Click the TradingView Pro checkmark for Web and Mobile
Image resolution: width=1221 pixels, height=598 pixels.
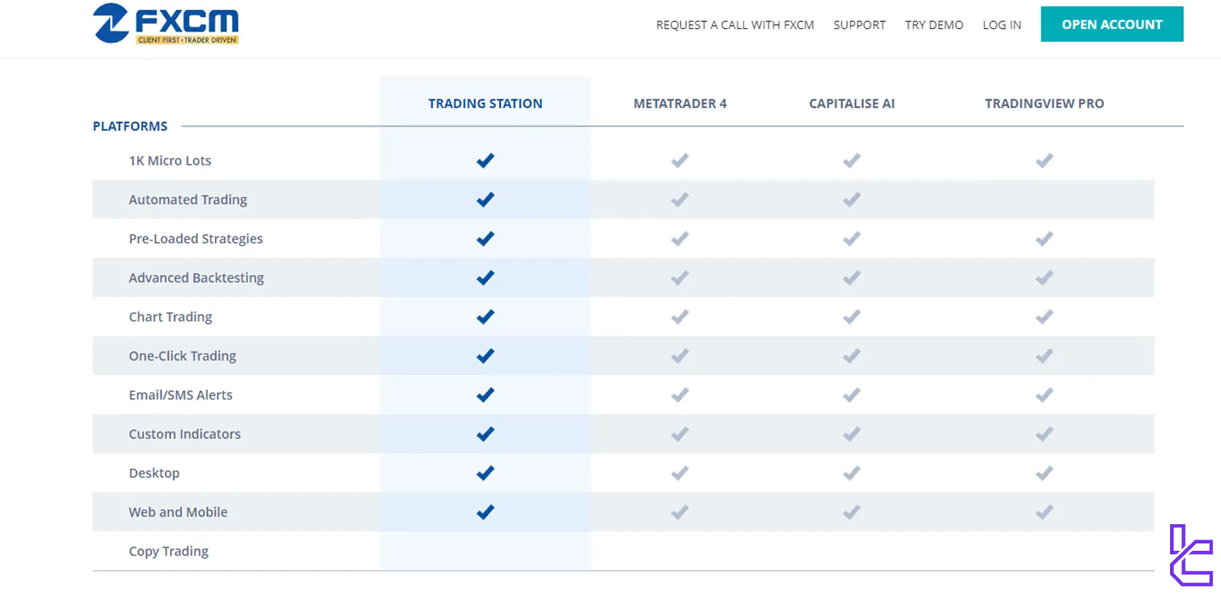[1044, 512]
